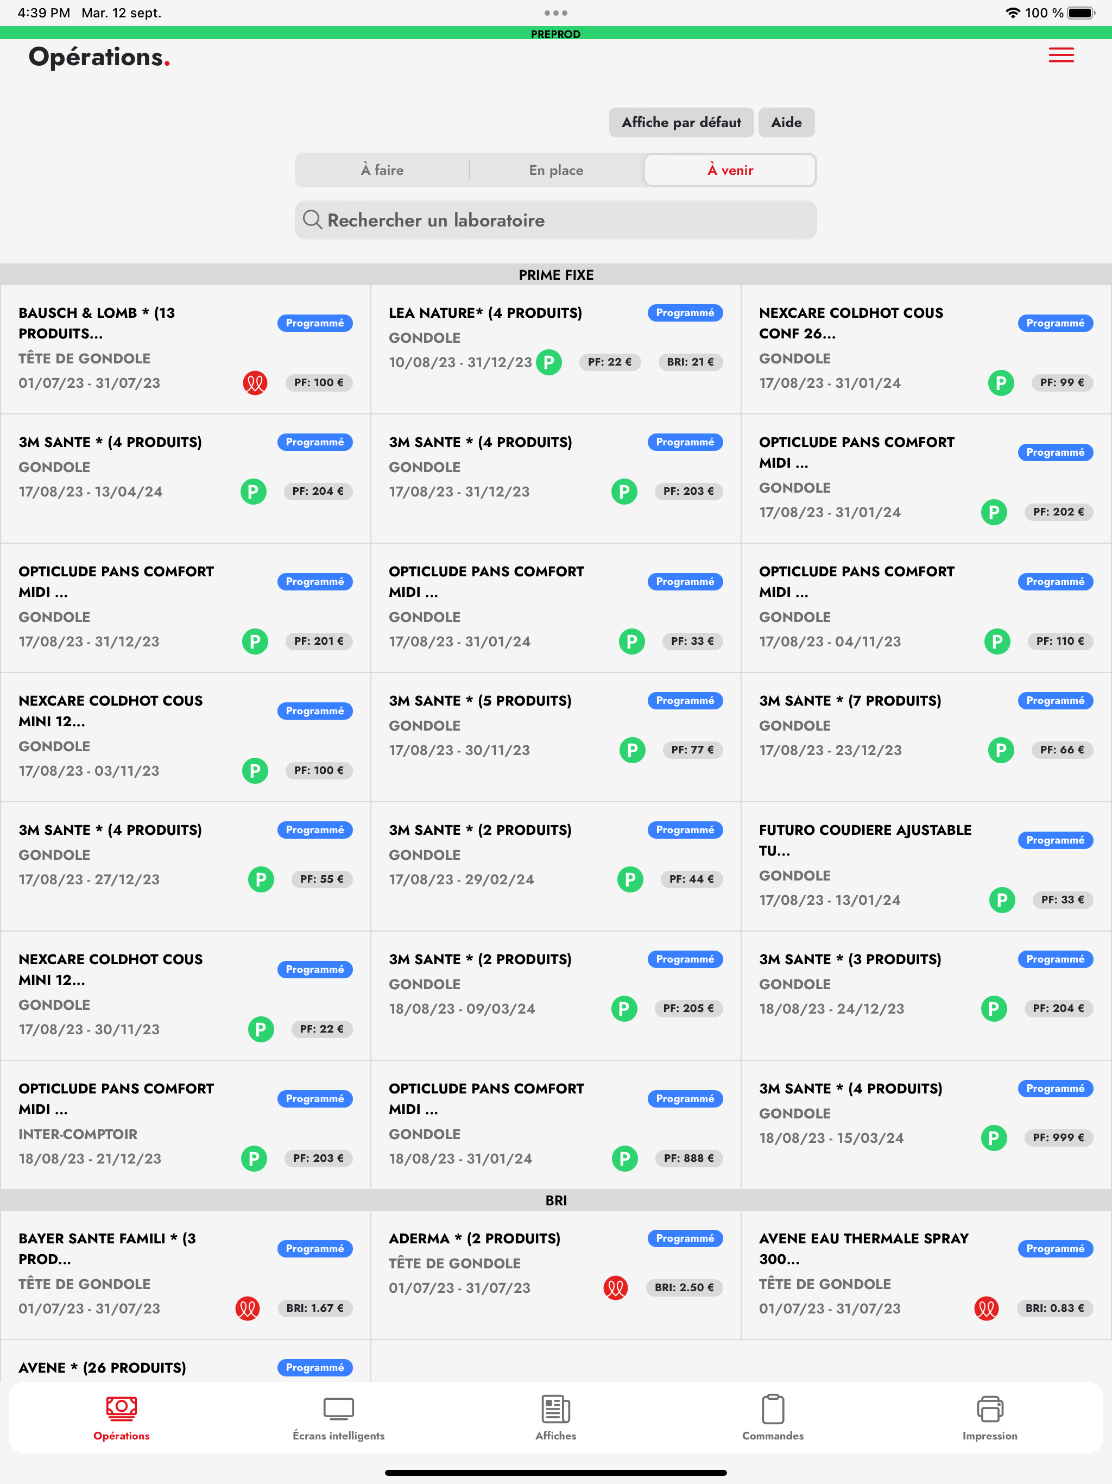Tap the BRI: 1.67 € tag
Image resolution: width=1112 pixels, height=1484 pixels.
(314, 1308)
